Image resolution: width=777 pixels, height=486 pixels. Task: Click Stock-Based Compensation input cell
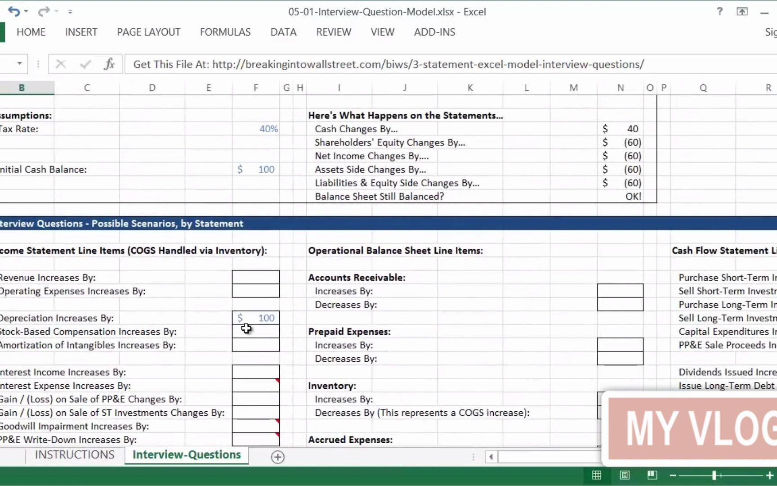coord(256,331)
